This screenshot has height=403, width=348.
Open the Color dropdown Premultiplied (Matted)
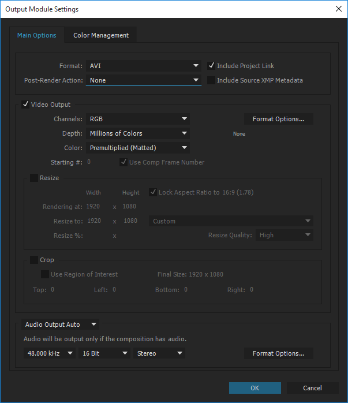pyautogui.click(x=138, y=148)
